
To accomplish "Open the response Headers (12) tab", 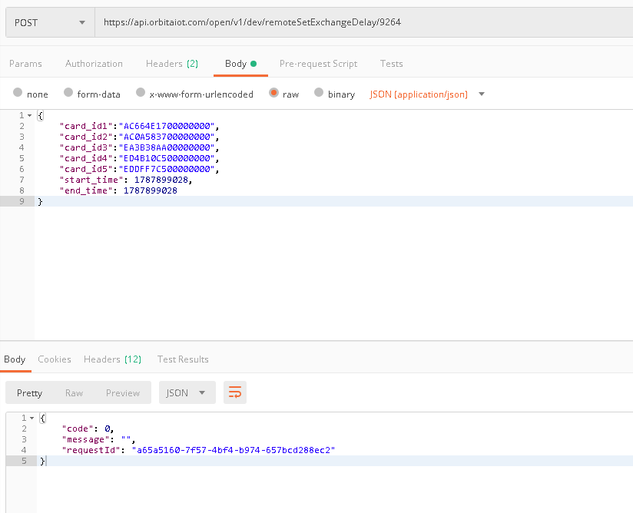I will point(113,359).
